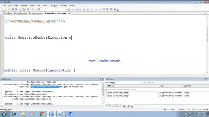Click the Folder column header
This screenshot has width=209, height=117.
[x=170, y=86]
